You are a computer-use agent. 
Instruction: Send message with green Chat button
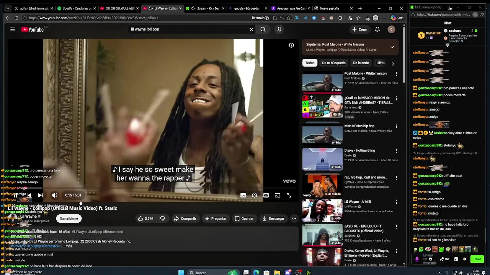tap(477, 259)
